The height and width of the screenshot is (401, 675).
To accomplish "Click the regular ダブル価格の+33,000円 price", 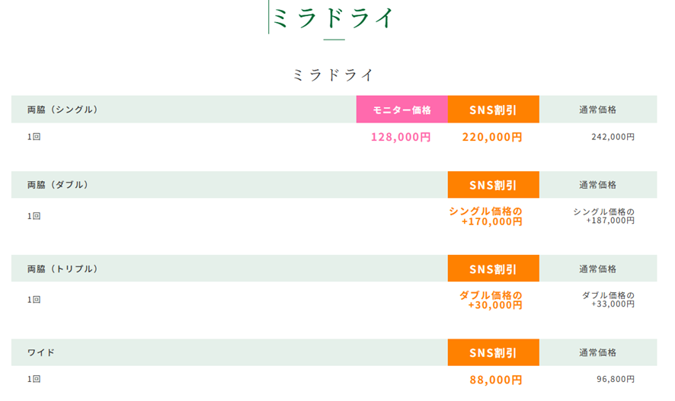I will pyautogui.click(x=609, y=300).
